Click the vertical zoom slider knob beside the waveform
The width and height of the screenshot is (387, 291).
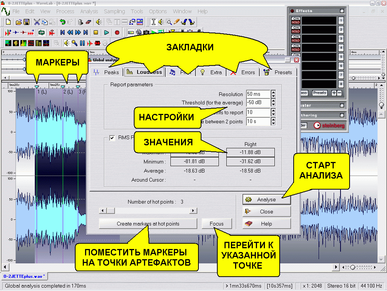(382, 105)
